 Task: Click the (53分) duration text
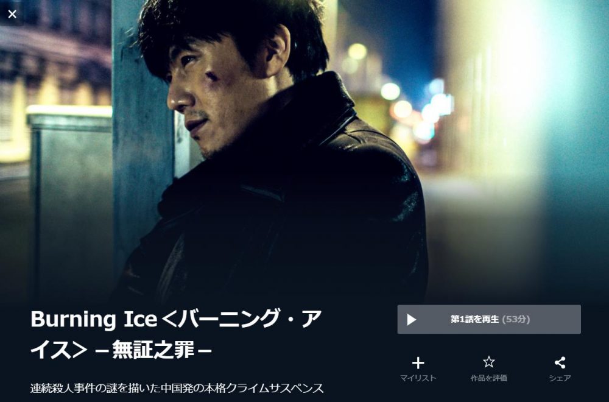[516, 319]
